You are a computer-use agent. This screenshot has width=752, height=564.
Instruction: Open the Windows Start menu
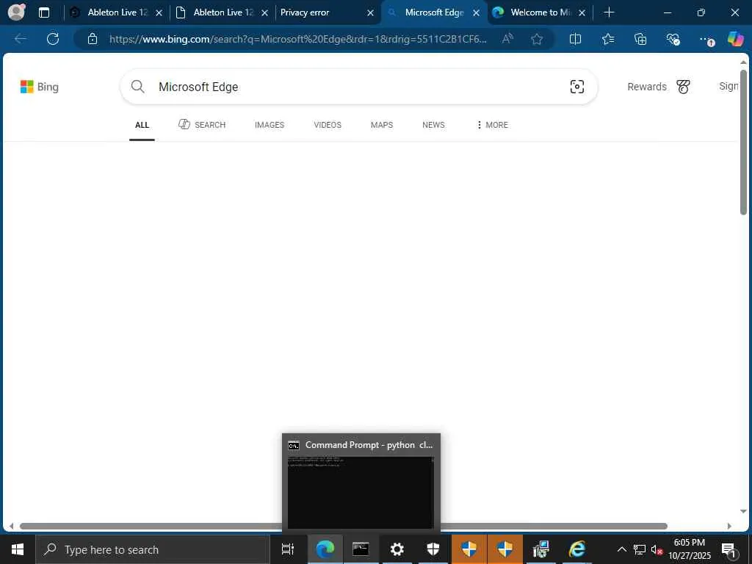click(x=18, y=549)
